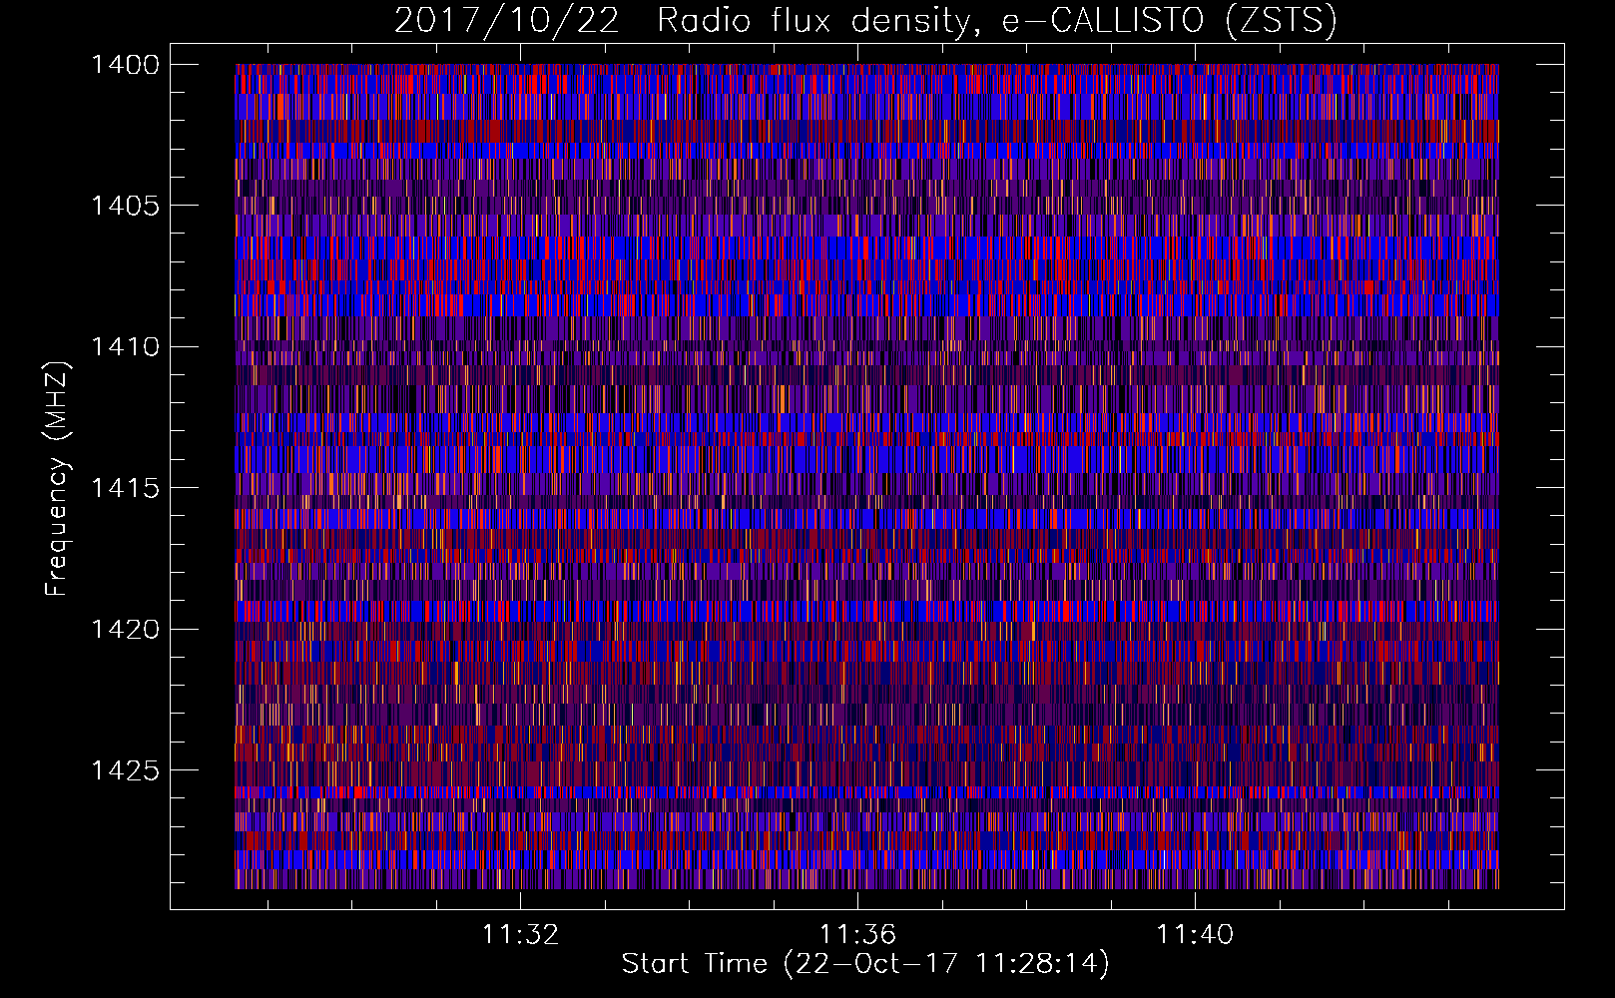Click the 1420 frequency tick label
Image resolution: width=1615 pixels, height=998 pixels.
click(125, 630)
